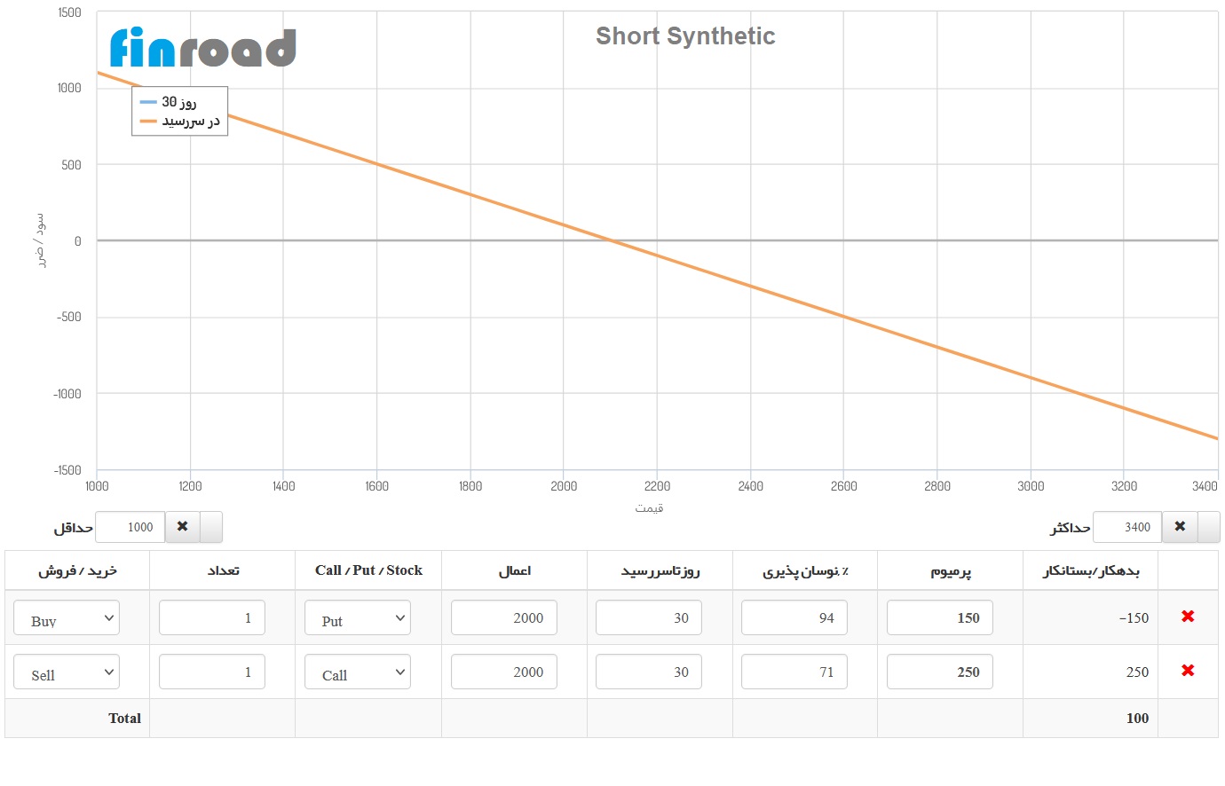Viewport: 1225px width, 786px height.
Task: Open the Buy/Sell dropdown in first row
Action: point(67,618)
